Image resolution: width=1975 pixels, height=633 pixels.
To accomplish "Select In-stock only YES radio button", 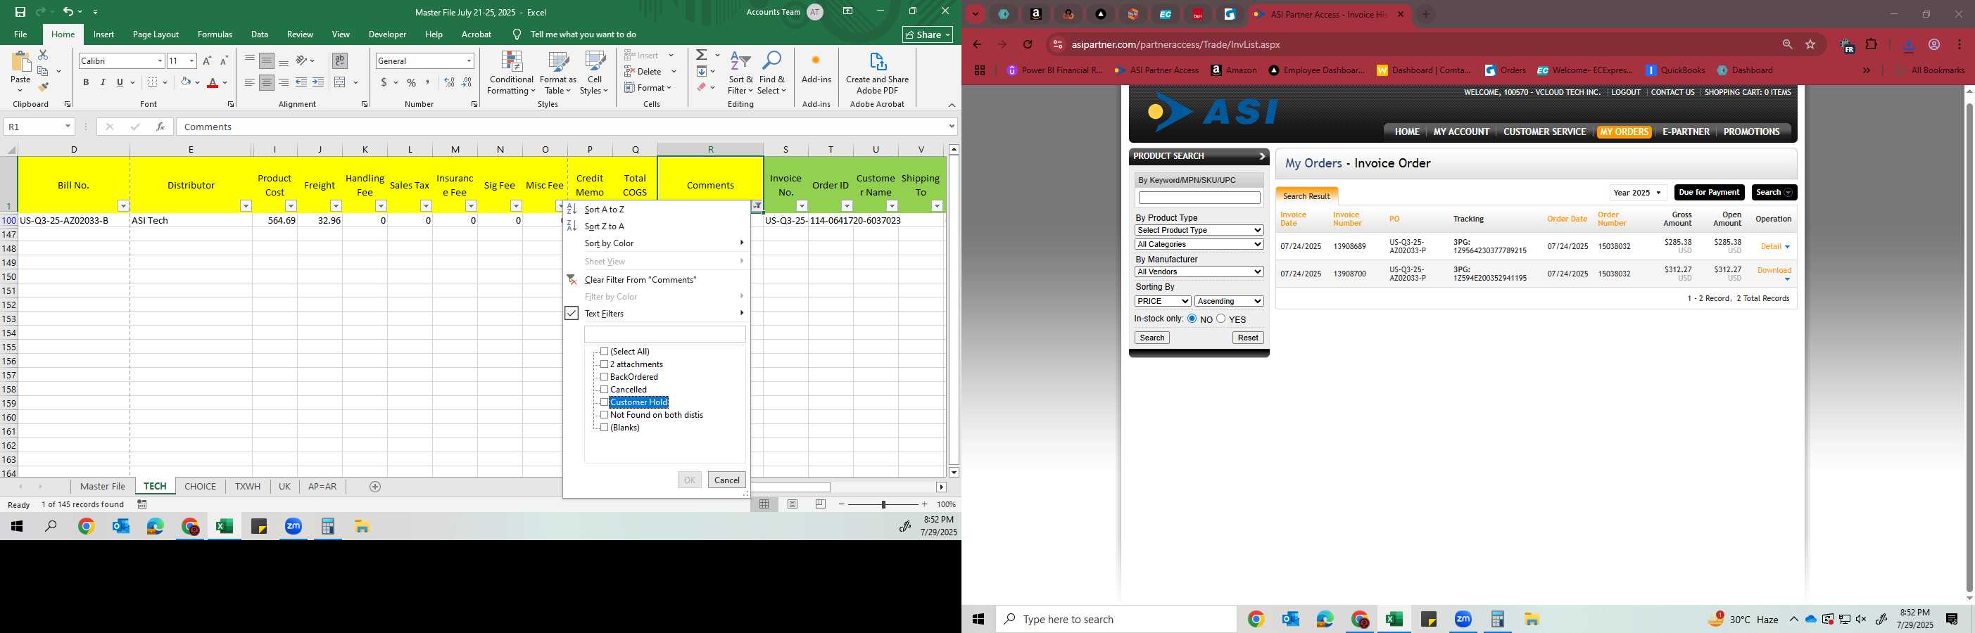I will (1220, 319).
